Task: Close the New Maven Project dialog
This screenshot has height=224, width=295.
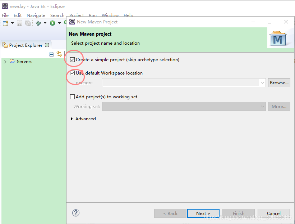Action: tap(286, 22)
